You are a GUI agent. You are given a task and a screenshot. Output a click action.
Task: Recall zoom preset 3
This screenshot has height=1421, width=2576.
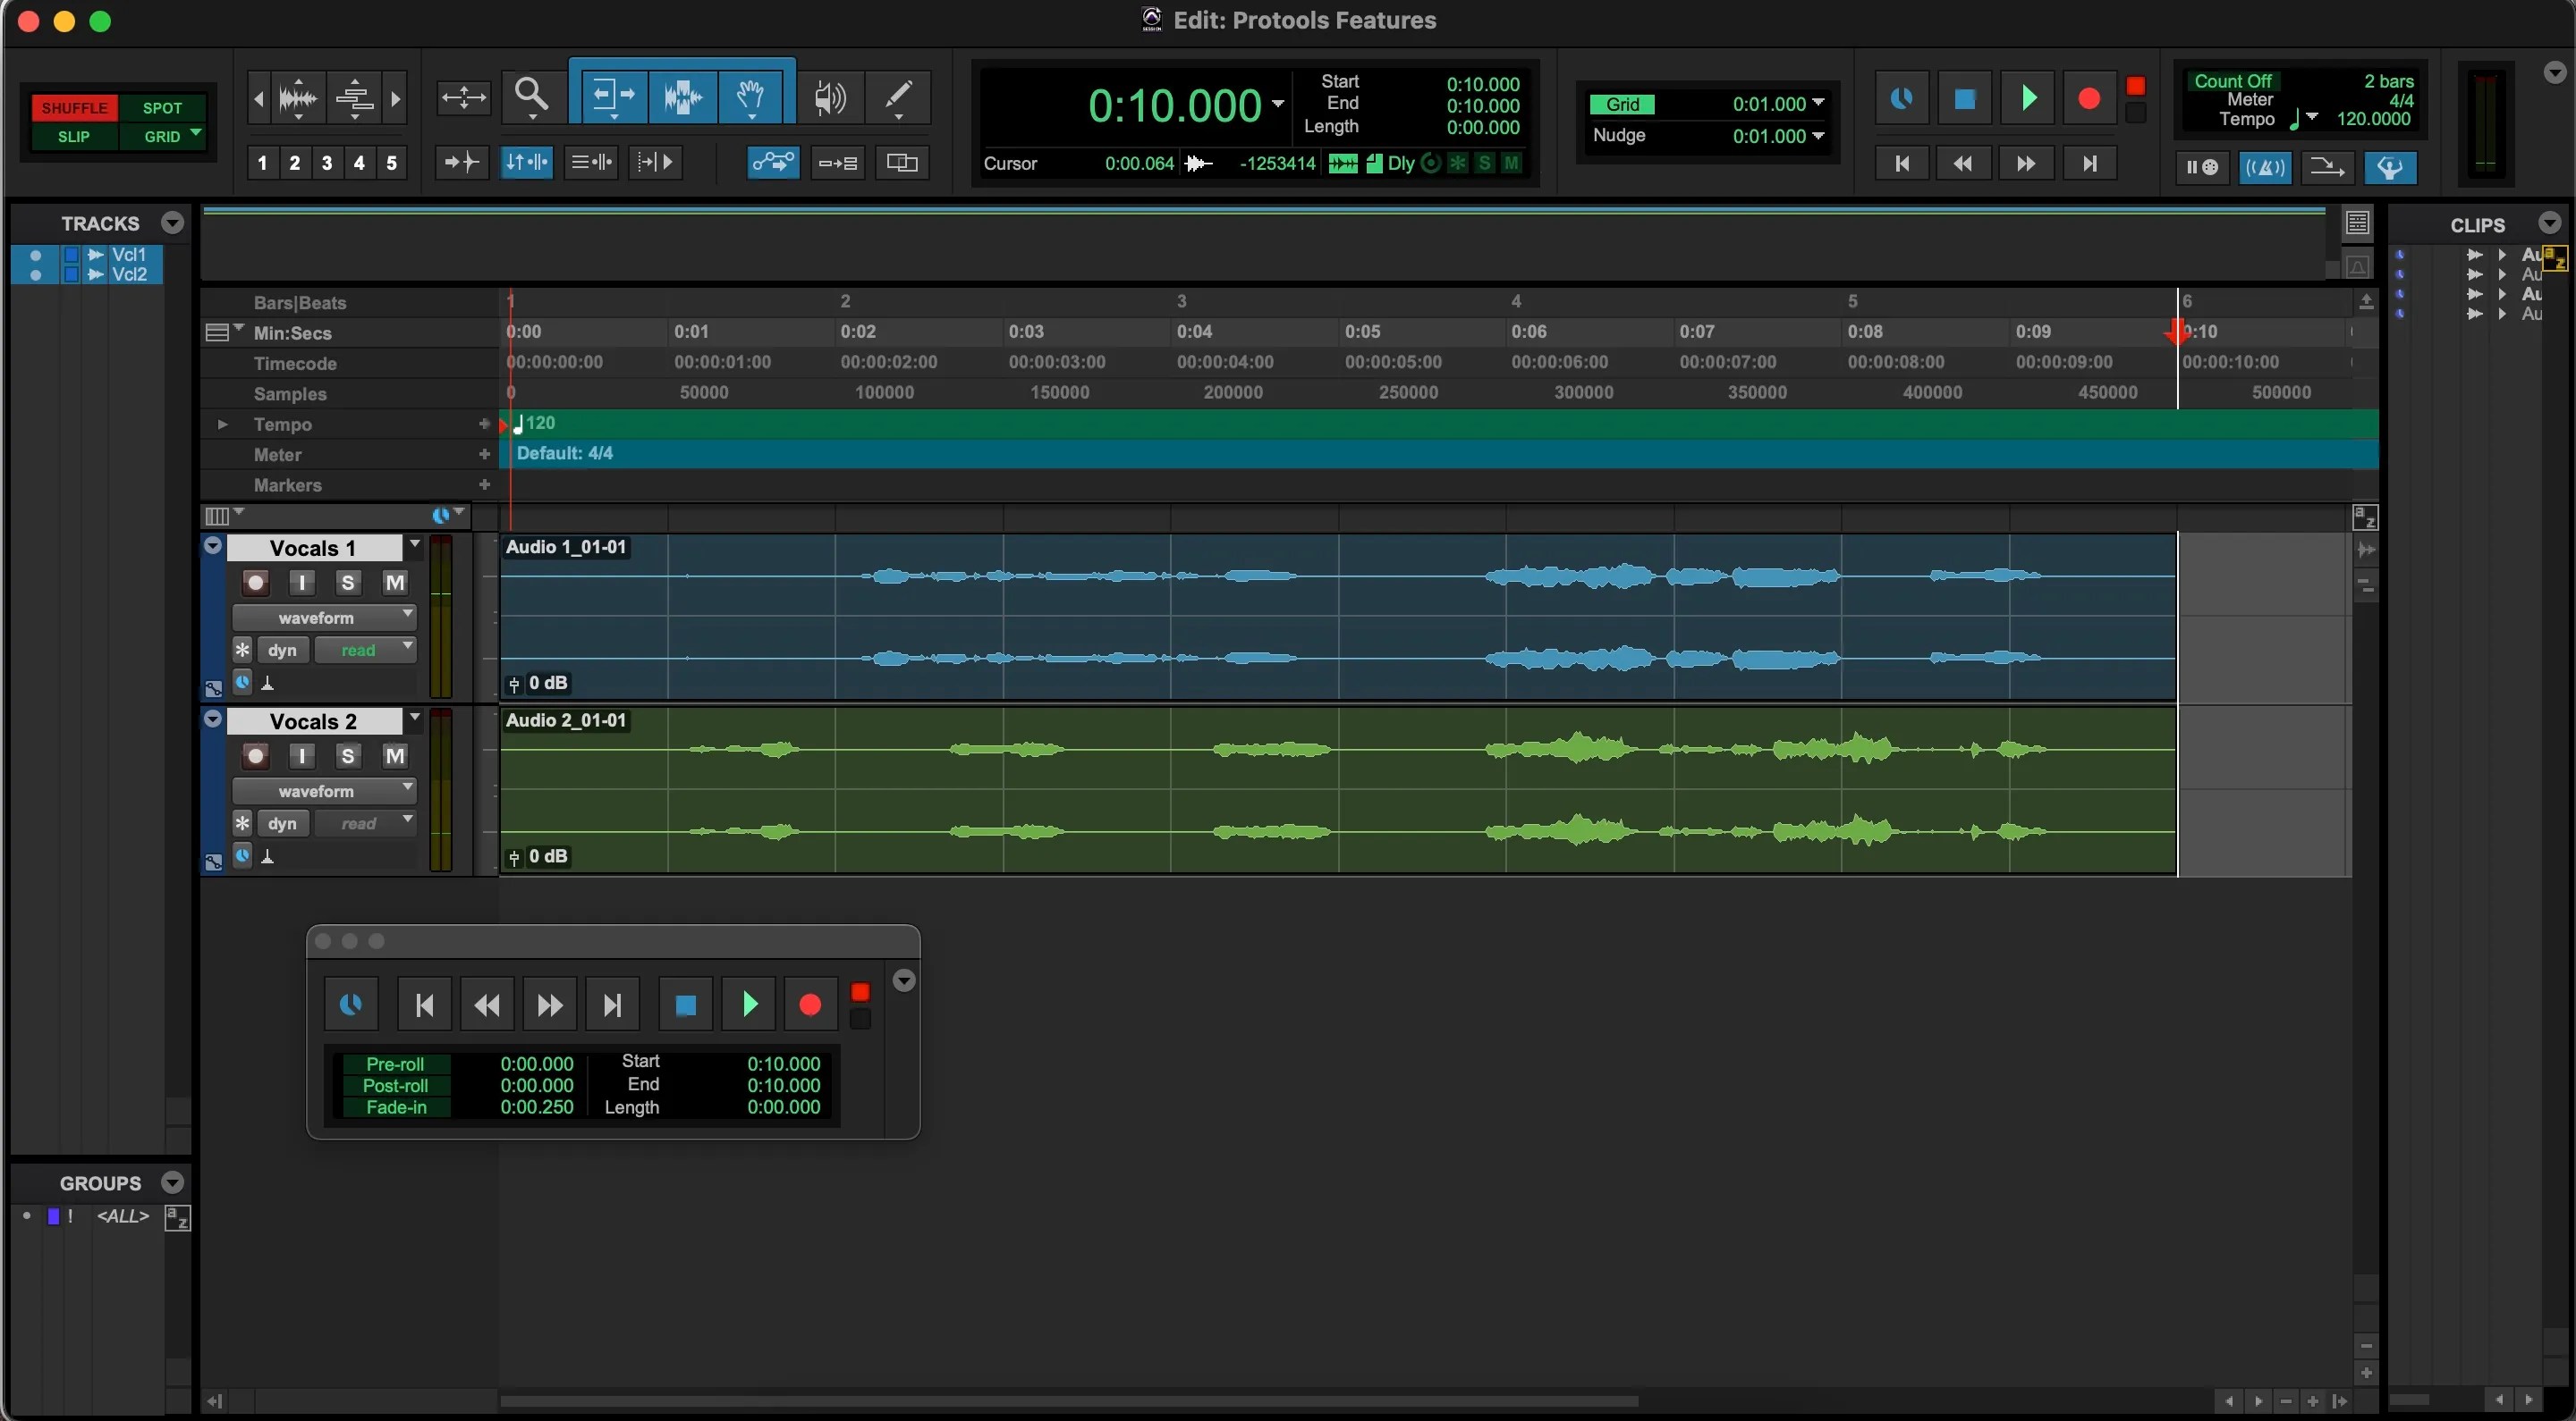coord(327,163)
